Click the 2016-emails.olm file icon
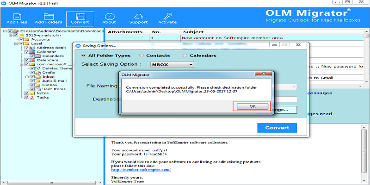This screenshot has height=185, width=370. click(x=21, y=35)
